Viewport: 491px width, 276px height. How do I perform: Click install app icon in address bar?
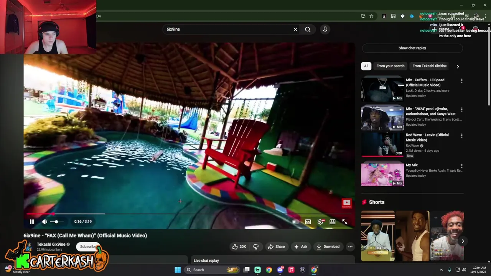[x=363, y=16]
